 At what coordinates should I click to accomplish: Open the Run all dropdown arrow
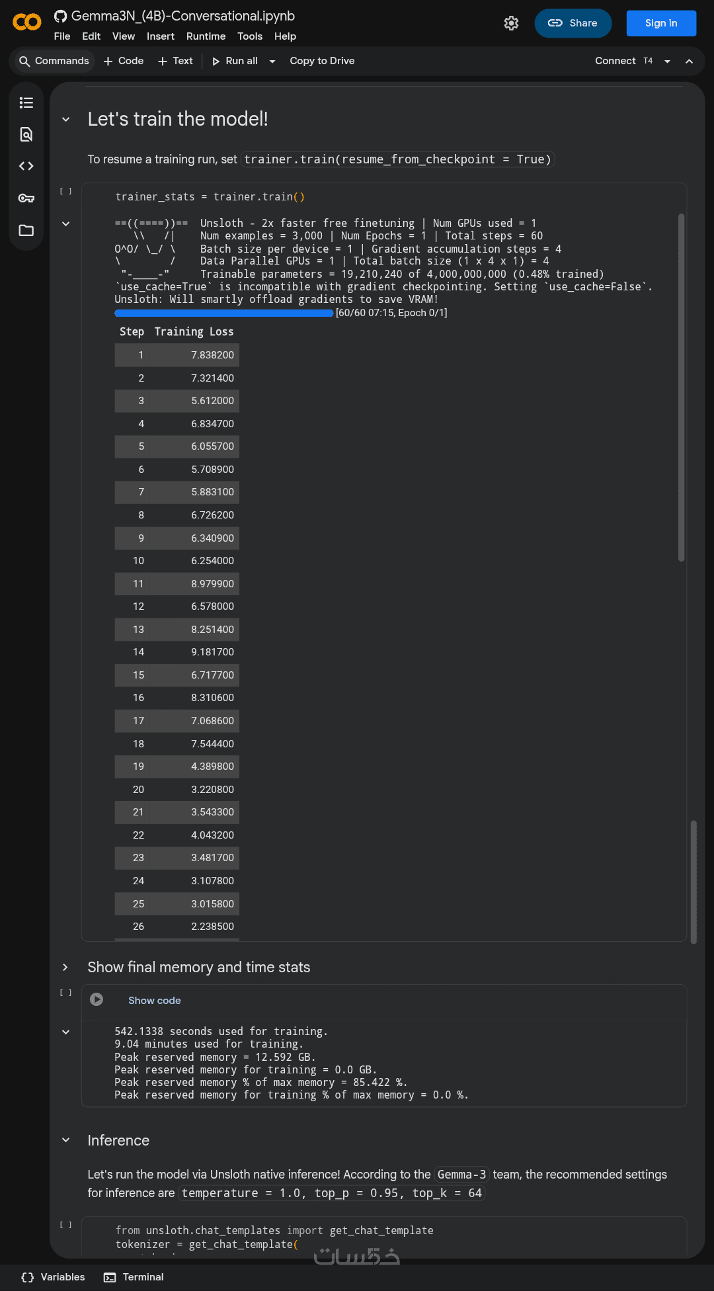272,62
